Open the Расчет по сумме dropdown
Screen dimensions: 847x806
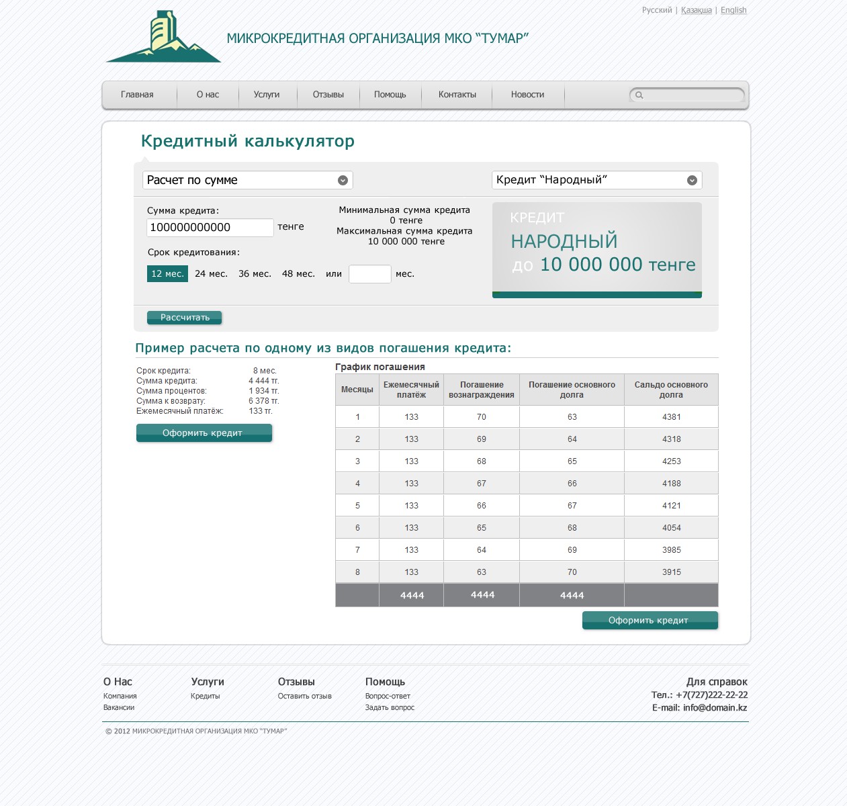[247, 180]
